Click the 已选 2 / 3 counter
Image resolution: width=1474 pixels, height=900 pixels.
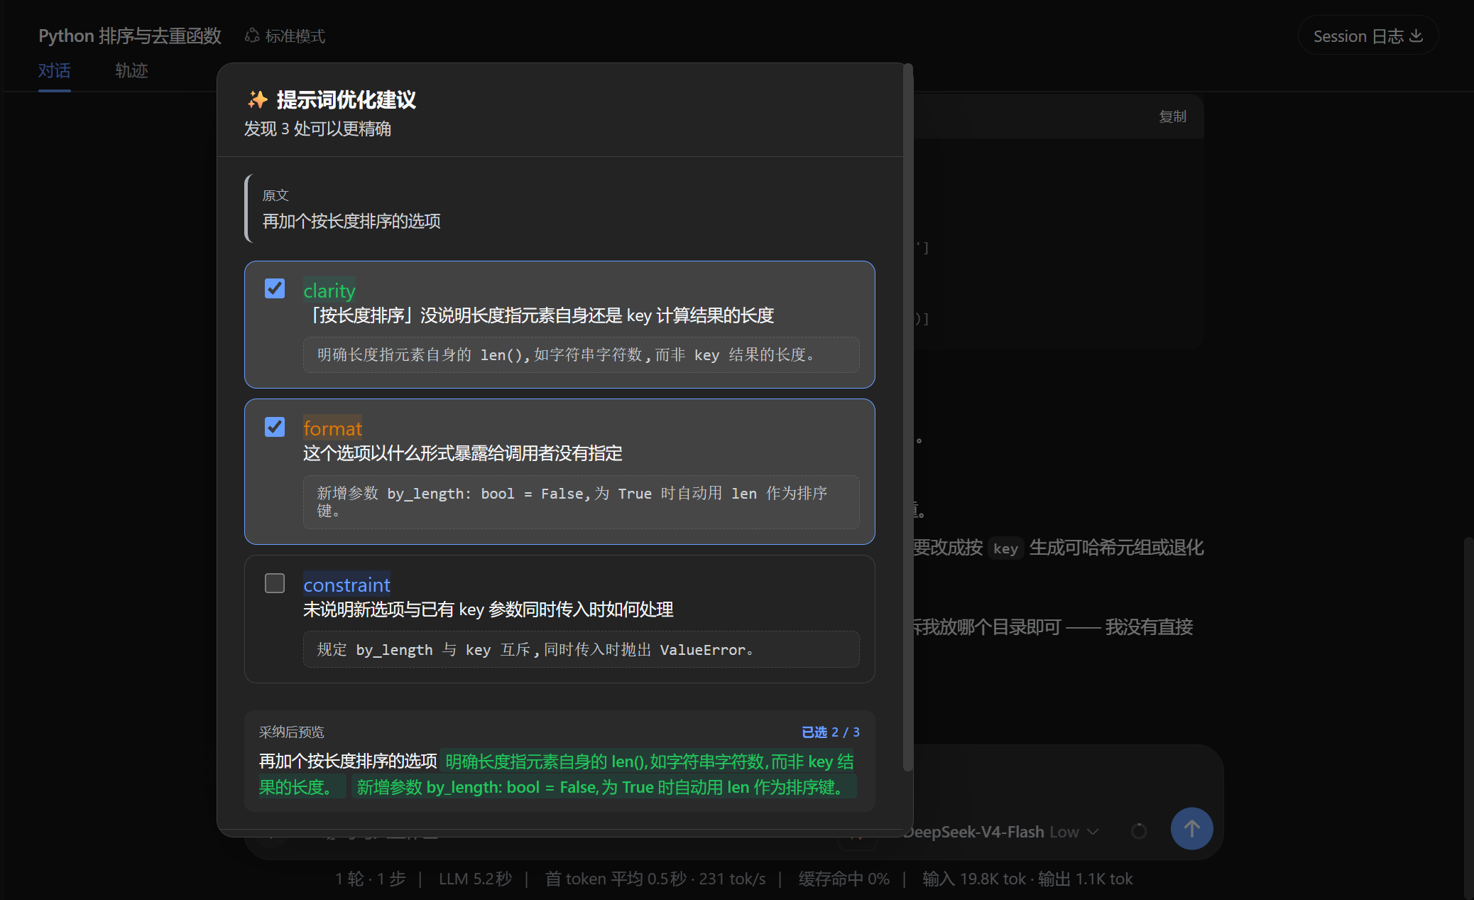click(830, 732)
